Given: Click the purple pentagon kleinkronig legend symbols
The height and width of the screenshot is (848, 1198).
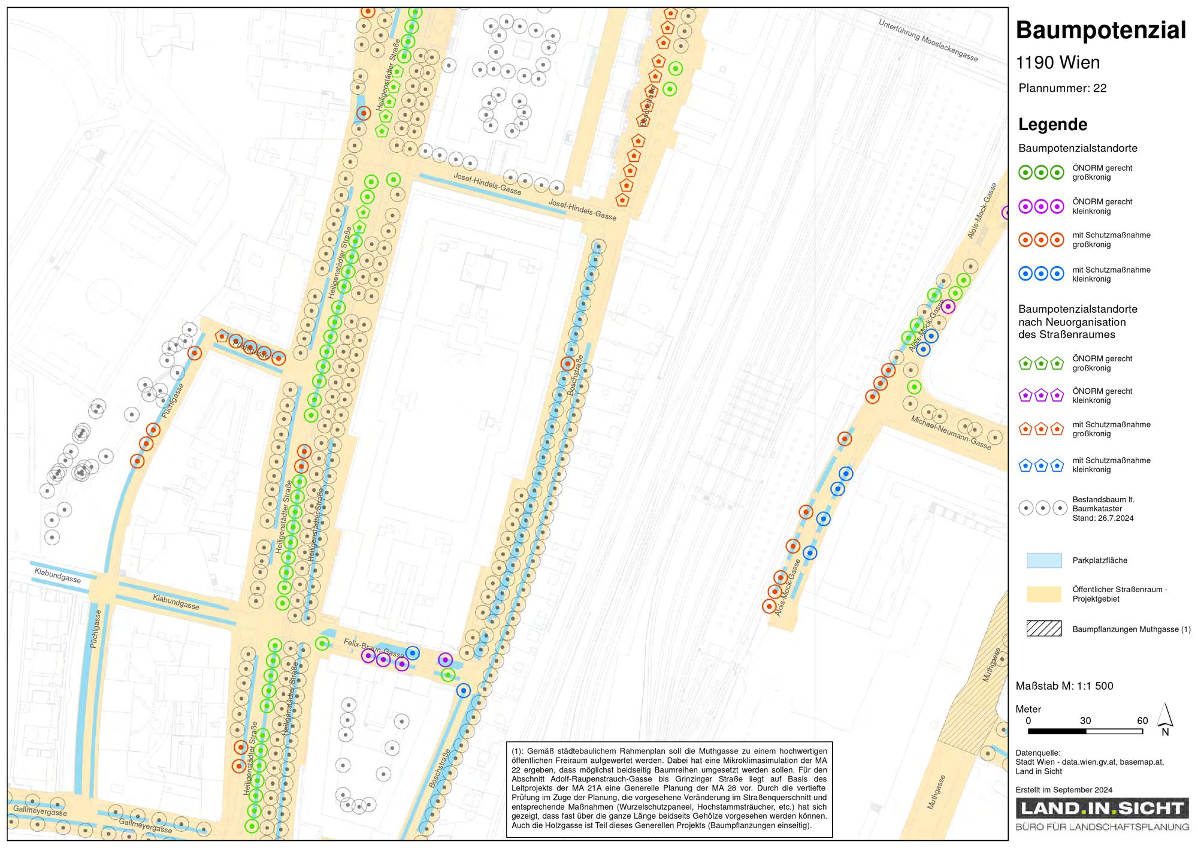Looking at the screenshot, I should (x=1041, y=396).
